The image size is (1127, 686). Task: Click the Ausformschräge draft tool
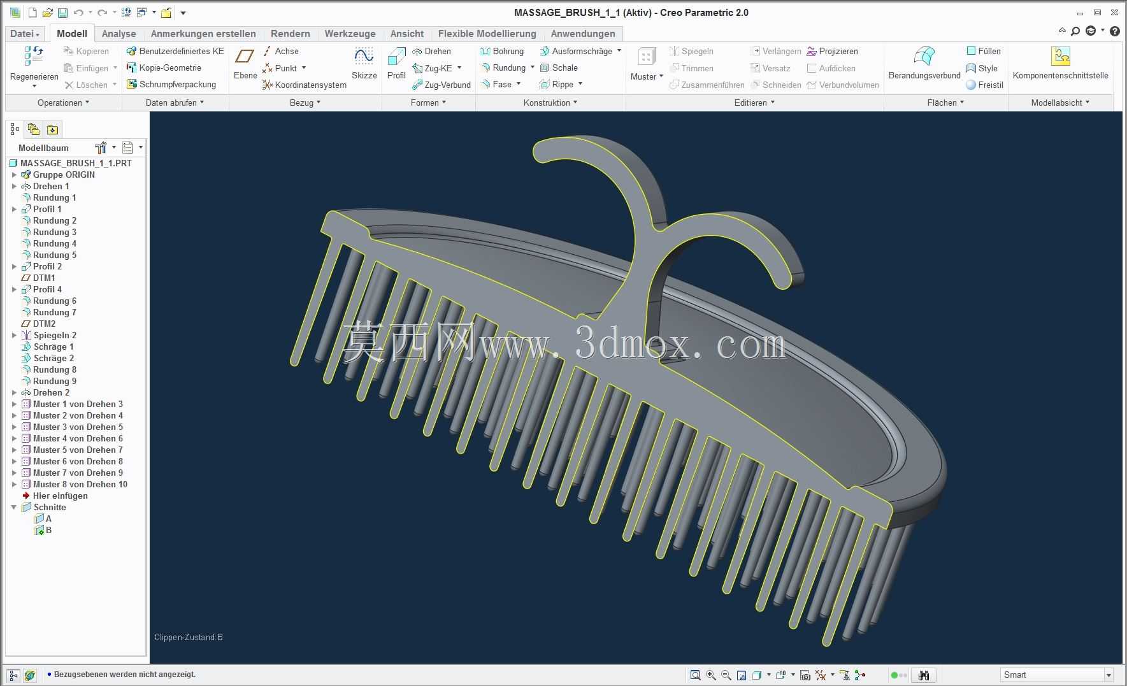tap(576, 51)
